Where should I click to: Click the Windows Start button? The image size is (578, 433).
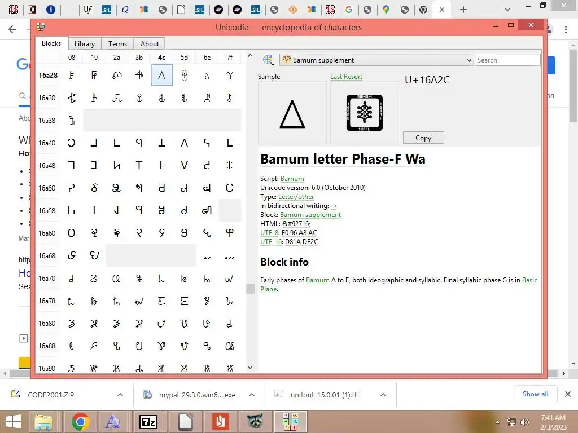tap(14, 422)
